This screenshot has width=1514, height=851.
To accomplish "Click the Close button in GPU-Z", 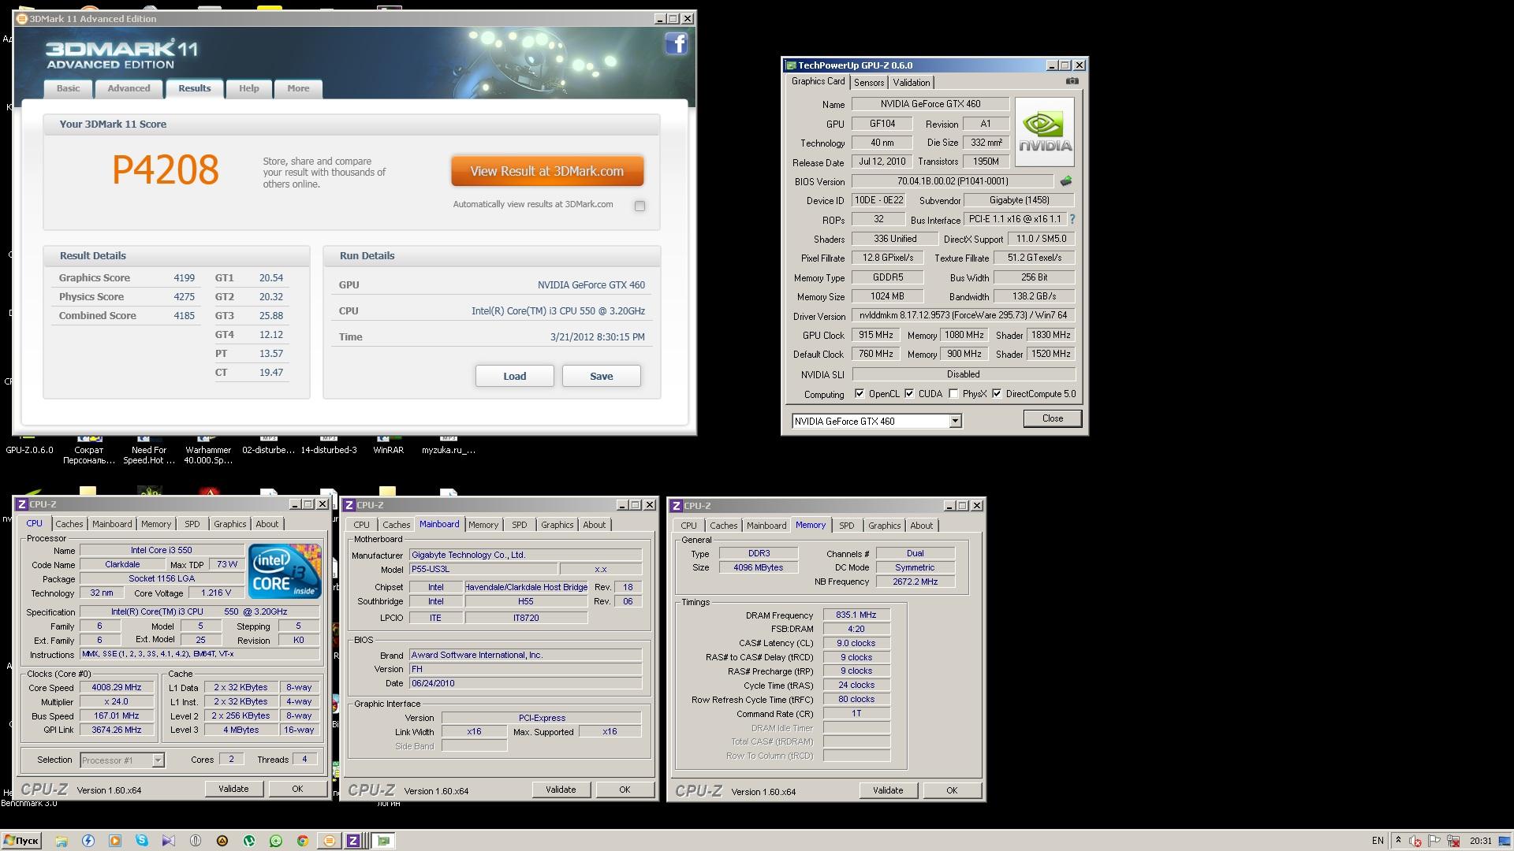I will pyautogui.click(x=1053, y=418).
